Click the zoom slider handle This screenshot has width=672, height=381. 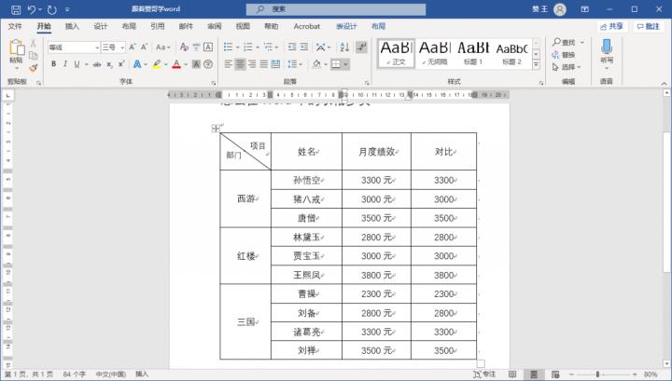597,374
